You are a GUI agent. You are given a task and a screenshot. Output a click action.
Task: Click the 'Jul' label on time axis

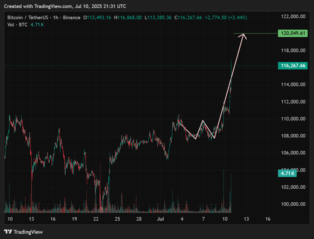tap(160, 219)
